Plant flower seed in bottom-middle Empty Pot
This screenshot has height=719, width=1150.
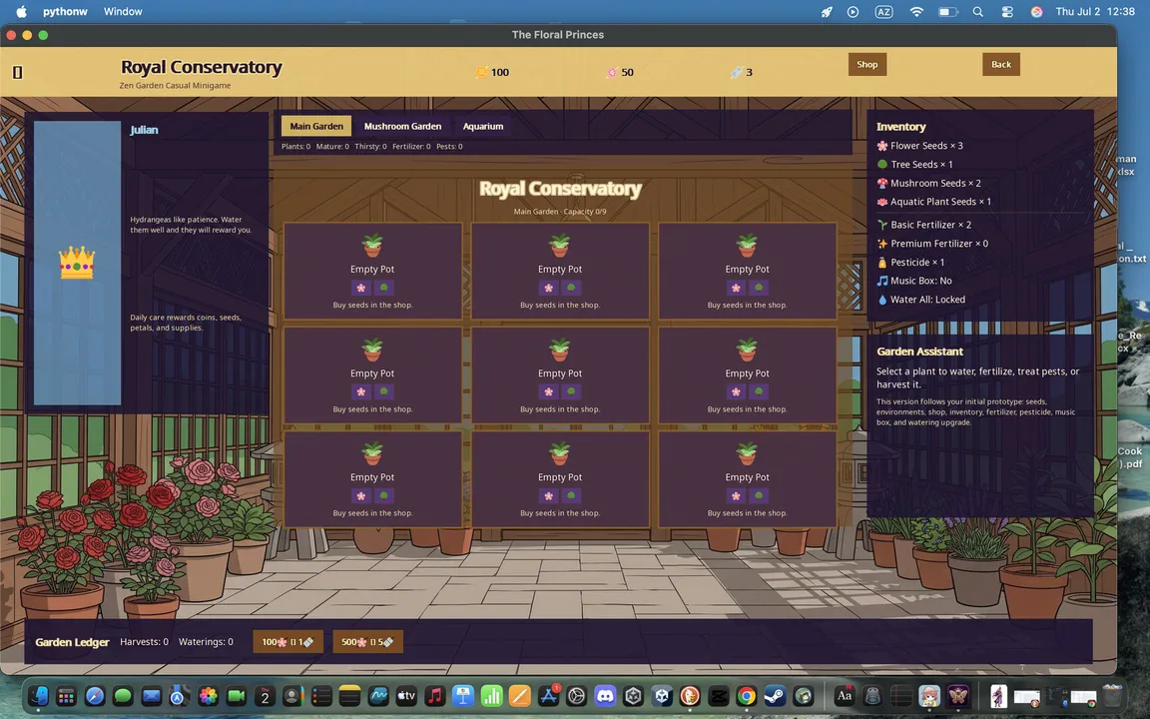[549, 496]
